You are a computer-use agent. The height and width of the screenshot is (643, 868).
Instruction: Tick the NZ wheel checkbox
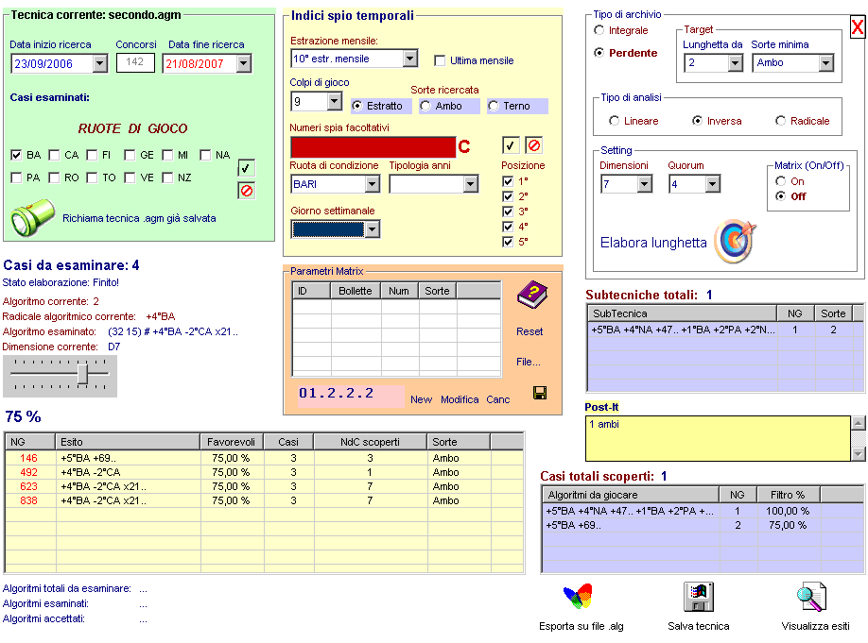coord(167,178)
